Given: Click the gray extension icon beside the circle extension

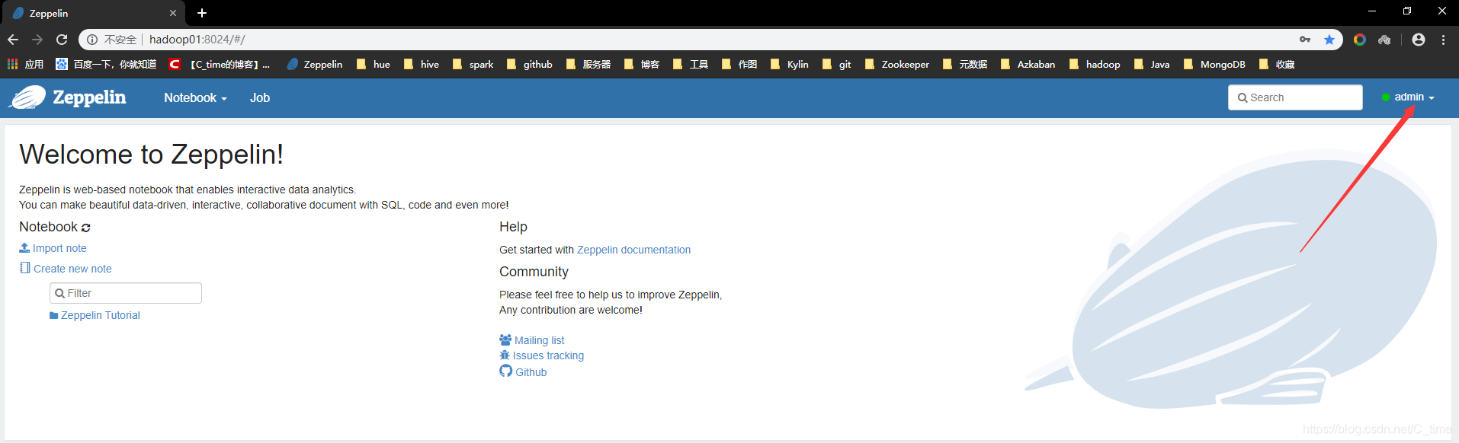Looking at the screenshot, I should click(1384, 40).
